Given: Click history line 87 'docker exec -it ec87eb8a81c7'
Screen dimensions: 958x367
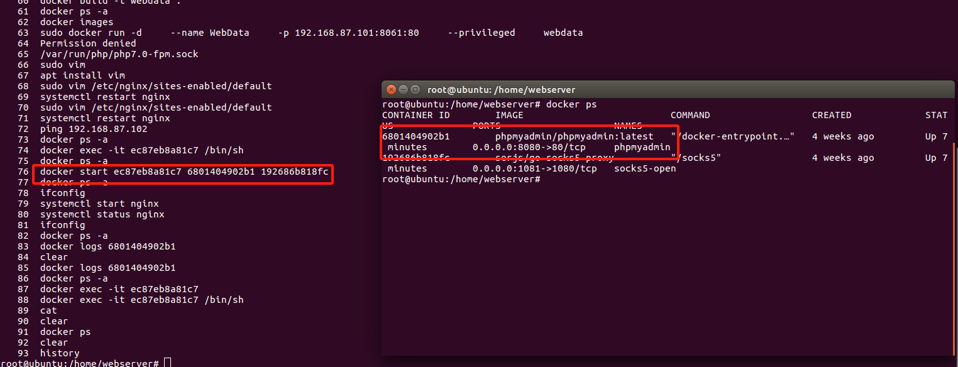Looking at the screenshot, I should [119, 289].
